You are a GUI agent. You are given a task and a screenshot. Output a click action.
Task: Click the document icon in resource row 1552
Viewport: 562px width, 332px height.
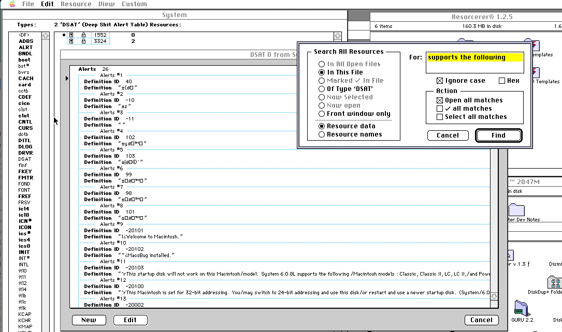[x=71, y=35]
